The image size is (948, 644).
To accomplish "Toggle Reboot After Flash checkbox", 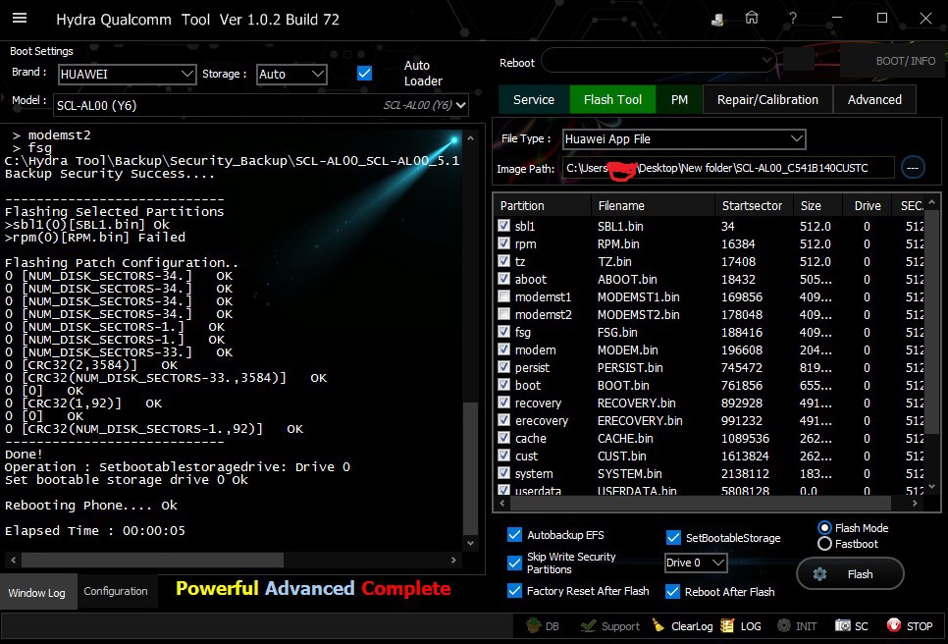I will coord(672,591).
